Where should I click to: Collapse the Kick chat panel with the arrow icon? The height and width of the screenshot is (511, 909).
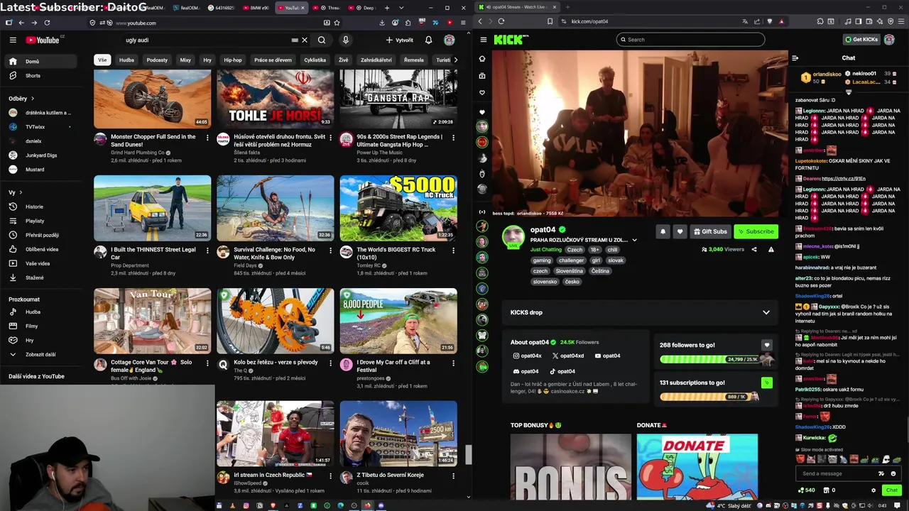795,58
